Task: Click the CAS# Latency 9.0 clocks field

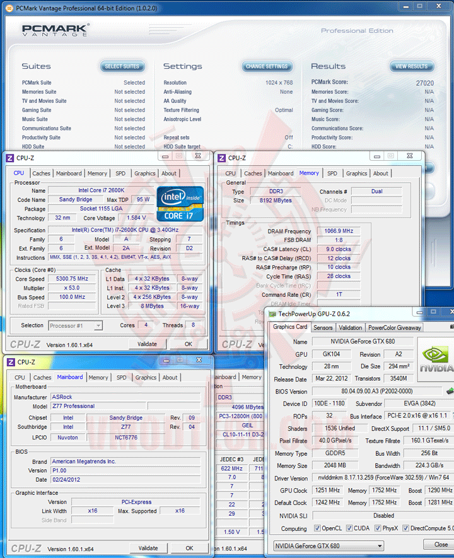Action: tap(339, 249)
